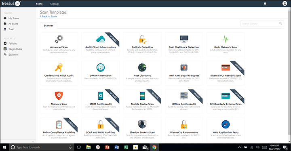This screenshot has height=151, width=291.
Task: Select Bash Shellshock Detection monitor icon
Action: pos(184,39)
